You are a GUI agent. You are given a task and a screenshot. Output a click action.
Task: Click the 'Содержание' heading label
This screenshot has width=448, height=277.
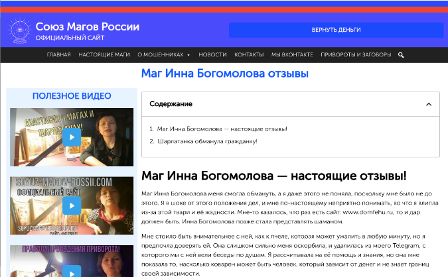click(171, 104)
